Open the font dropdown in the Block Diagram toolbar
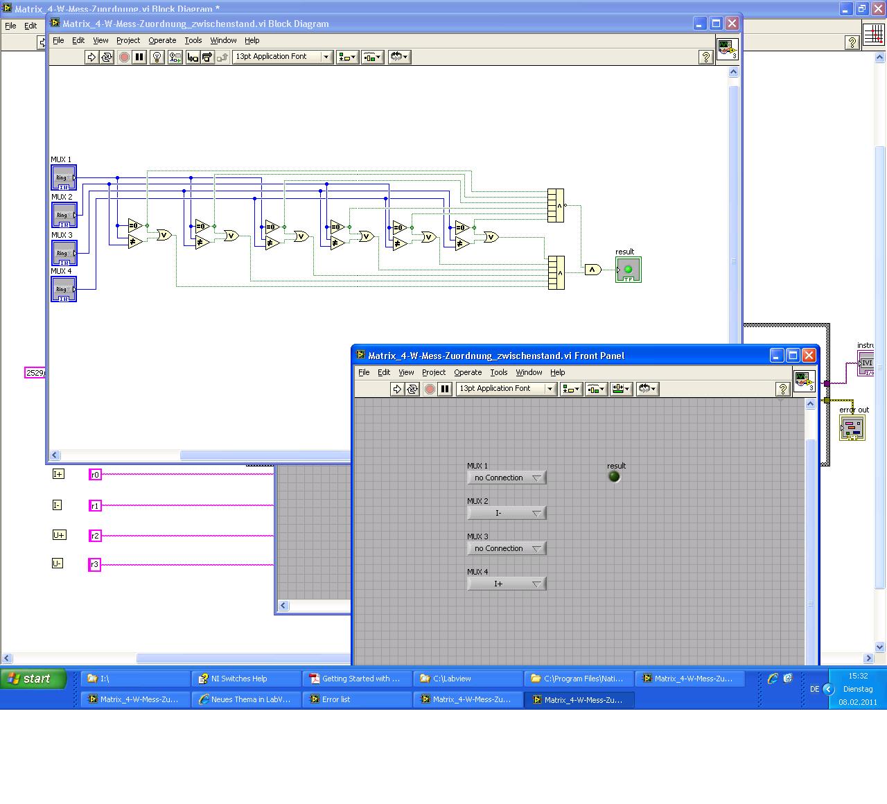 click(283, 57)
